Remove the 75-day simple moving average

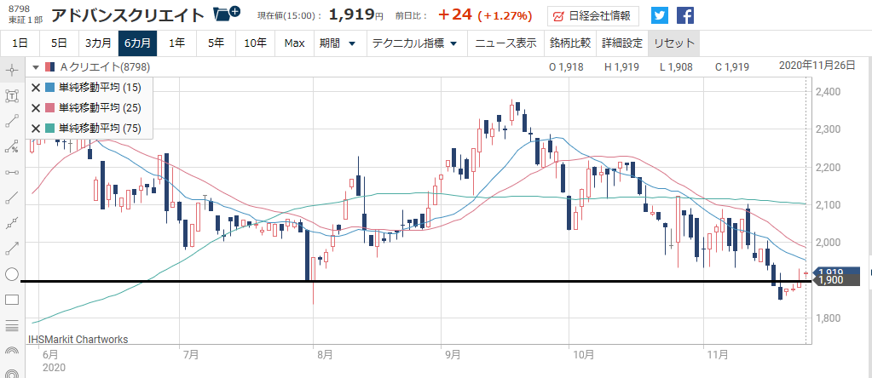(x=36, y=129)
